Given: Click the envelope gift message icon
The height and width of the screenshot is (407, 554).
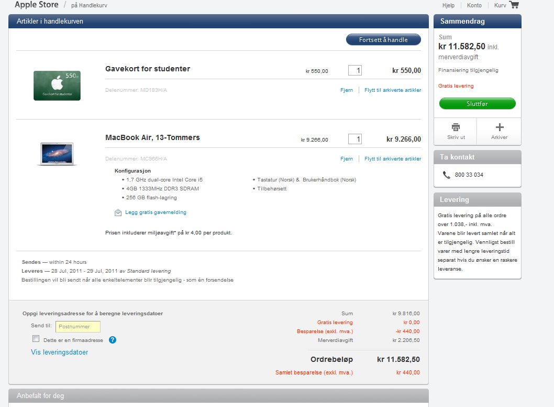Looking at the screenshot, I should (x=118, y=212).
